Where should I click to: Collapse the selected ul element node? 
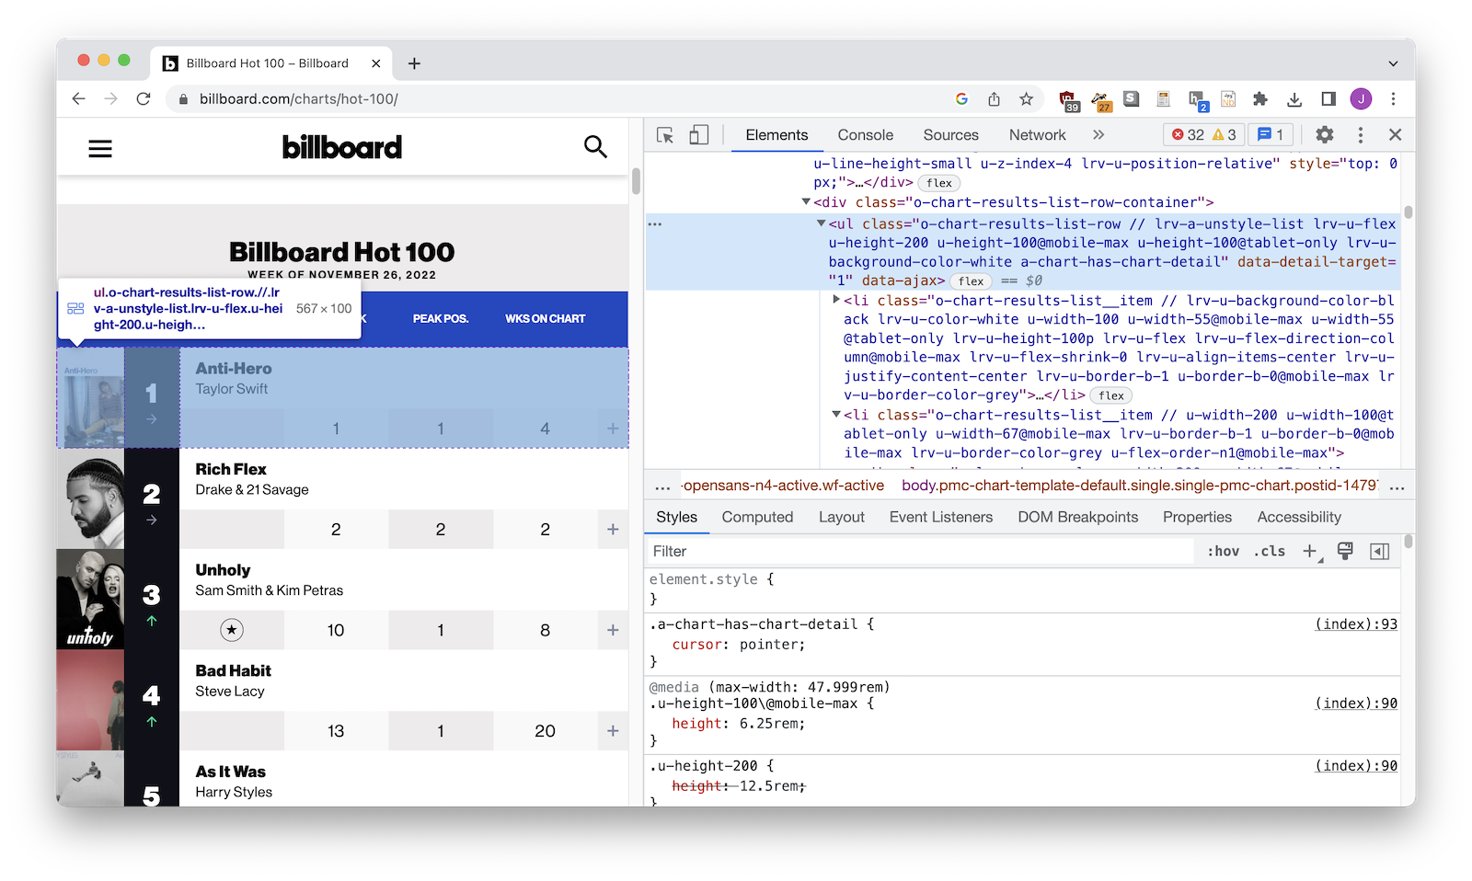tap(821, 223)
